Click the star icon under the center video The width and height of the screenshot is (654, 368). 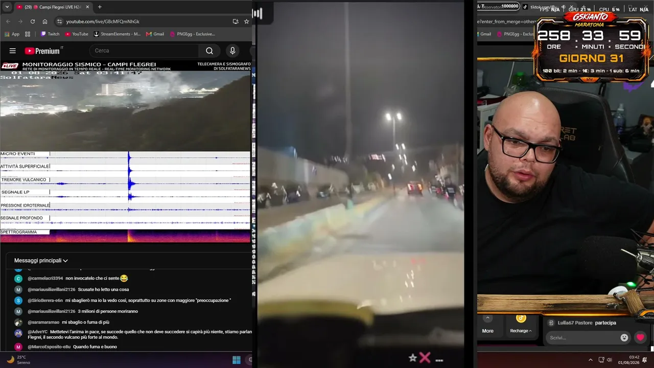tap(413, 358)
